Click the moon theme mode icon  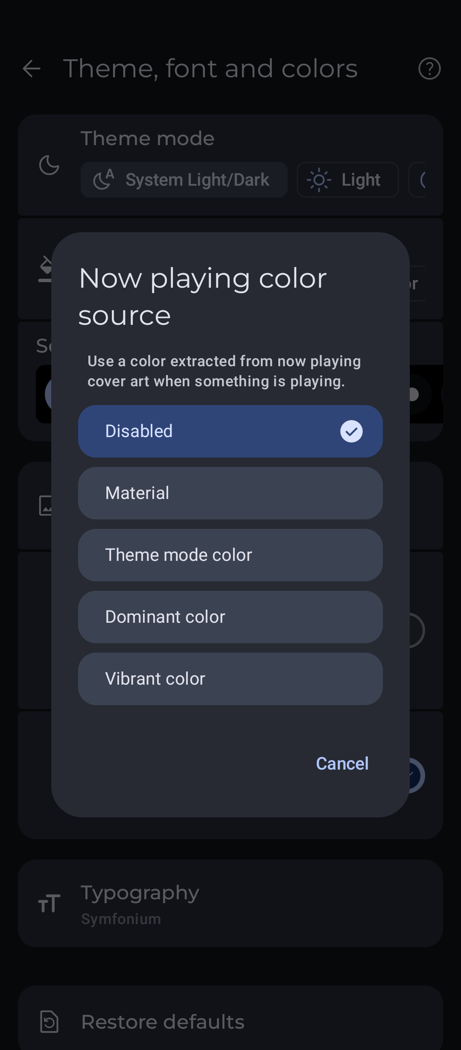pos(49,165)
